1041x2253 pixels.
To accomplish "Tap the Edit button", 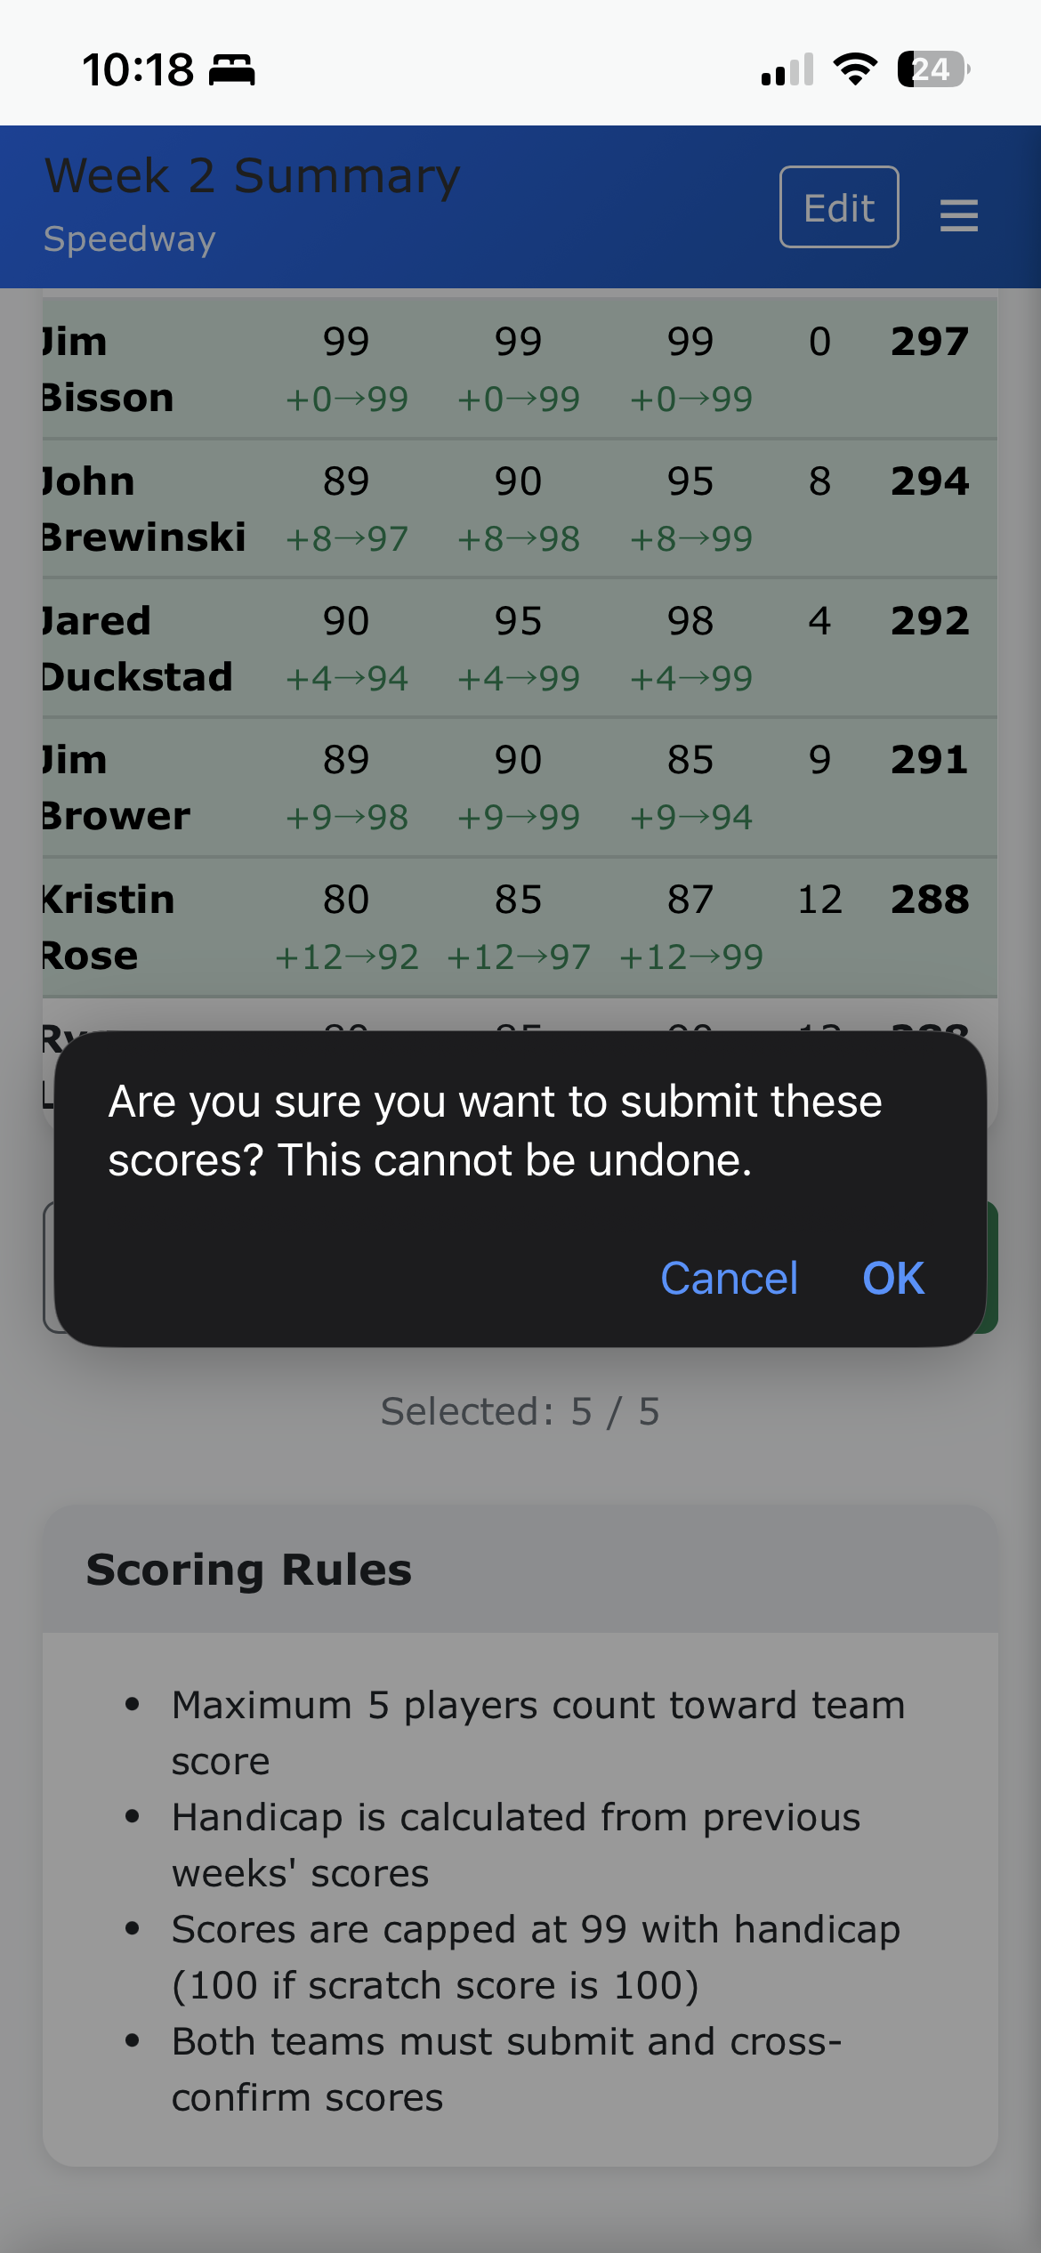I will click(x=838, y=206).
